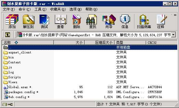Screen dimensions: 179x108
Task: Open the 注释 (Comment) toolbar icon
Action: [x=161, y=21]
